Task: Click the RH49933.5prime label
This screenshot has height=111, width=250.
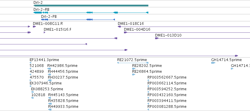Action: 63,106
